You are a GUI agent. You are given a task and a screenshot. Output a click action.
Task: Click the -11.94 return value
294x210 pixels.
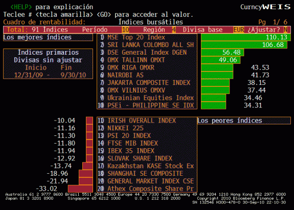(x=64, y=151)
